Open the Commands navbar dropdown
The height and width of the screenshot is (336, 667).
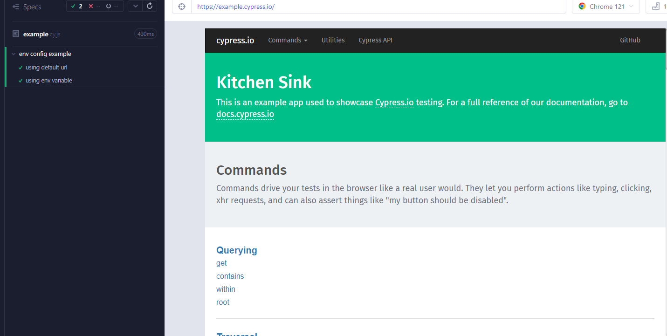pos(288,41)
